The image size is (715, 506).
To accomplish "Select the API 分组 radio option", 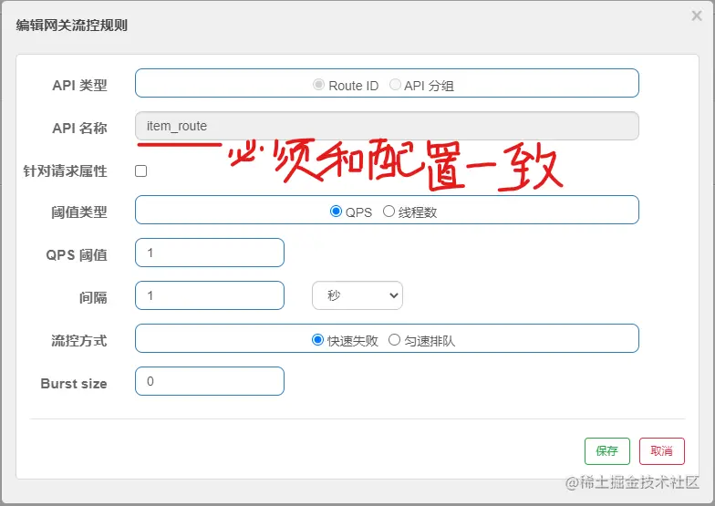I will 395,85.
